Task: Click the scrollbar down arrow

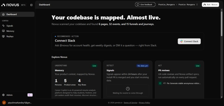Action: pos(221,97)
